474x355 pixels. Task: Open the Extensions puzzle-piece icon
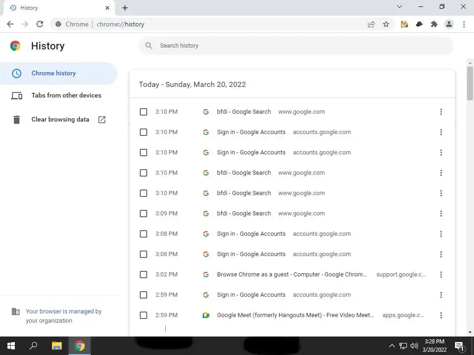click(434, 24)
